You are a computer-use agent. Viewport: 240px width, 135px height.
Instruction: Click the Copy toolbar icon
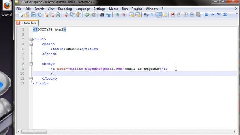[x=73, y=15]
